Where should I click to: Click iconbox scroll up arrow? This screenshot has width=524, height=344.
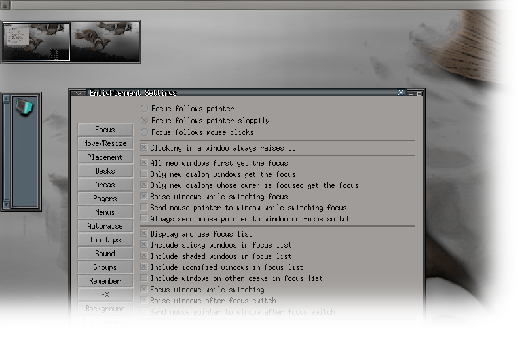[6, 98]
